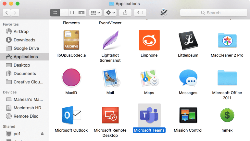
Task: Switch to column view
Action: 73,13
